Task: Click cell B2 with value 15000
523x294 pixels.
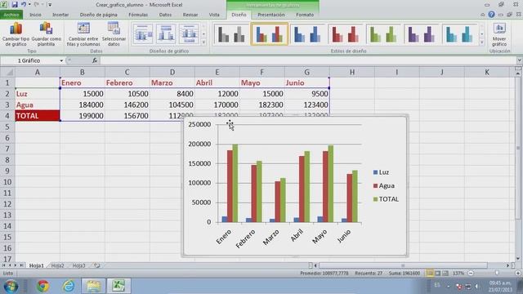Action: point(83,94)
